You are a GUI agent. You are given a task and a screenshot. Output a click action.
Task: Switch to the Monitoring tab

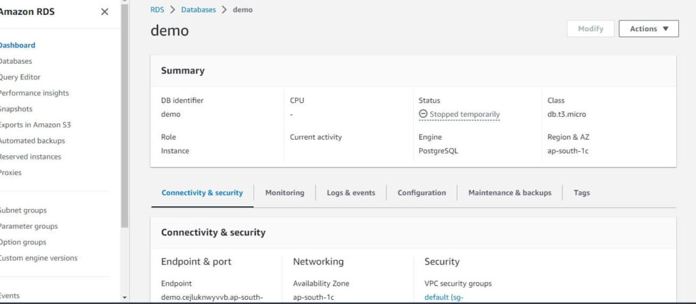(x=285, y=193)
